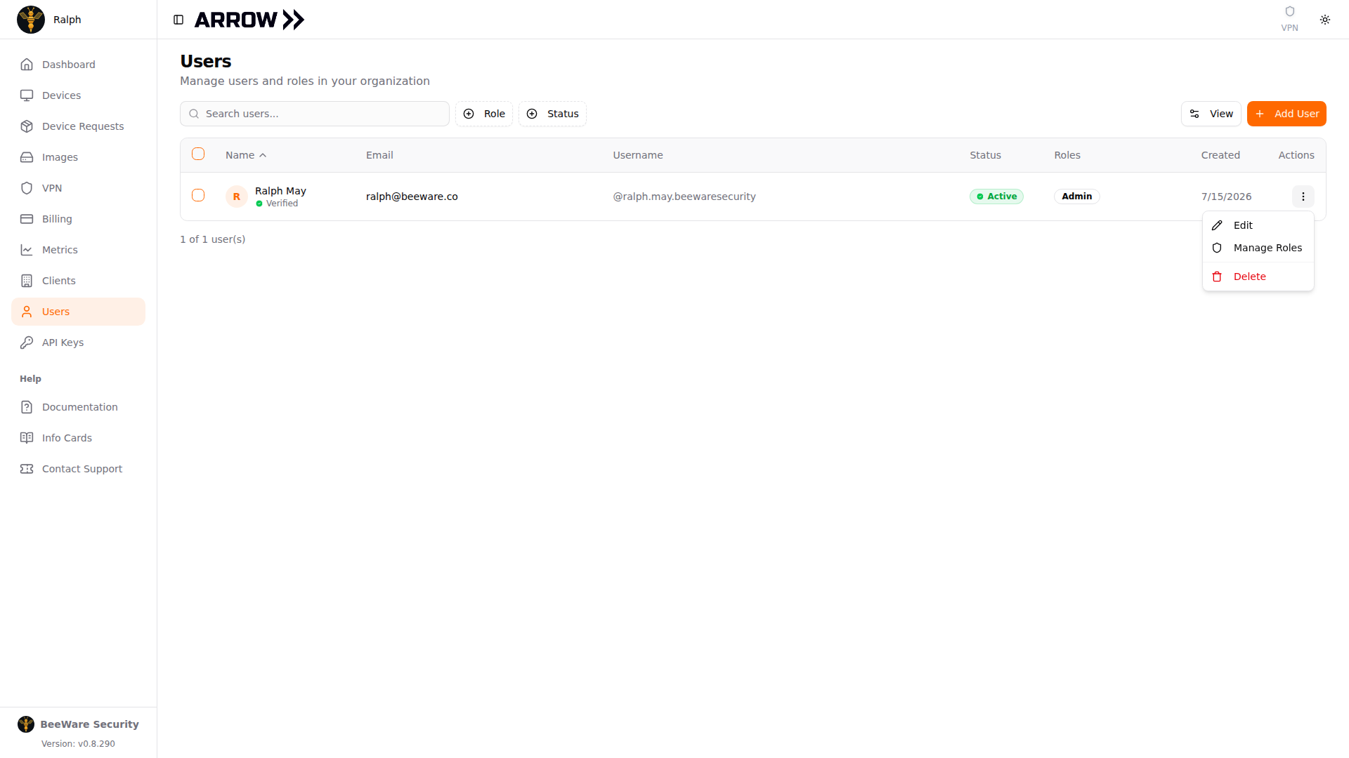
Task: Open the Dashboard home icon
Action: point(27,65)
